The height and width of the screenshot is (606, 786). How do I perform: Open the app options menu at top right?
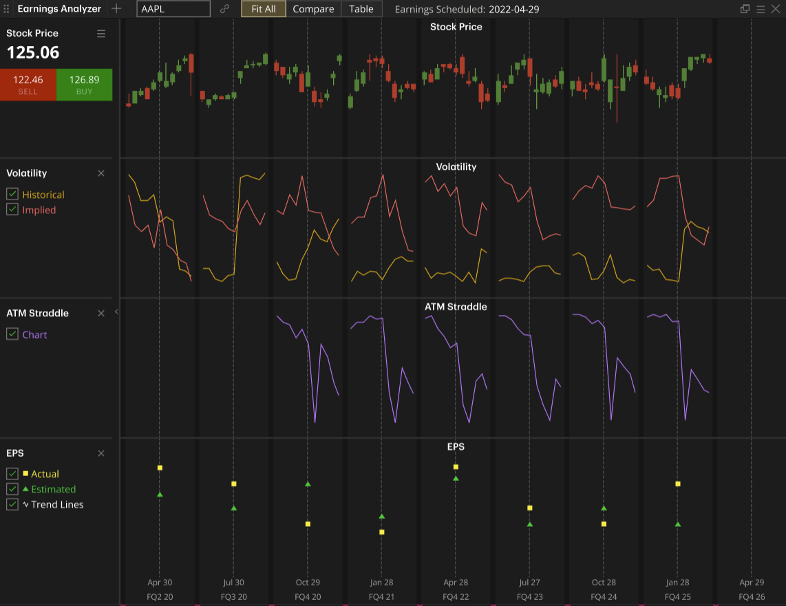tap(761, 9)
